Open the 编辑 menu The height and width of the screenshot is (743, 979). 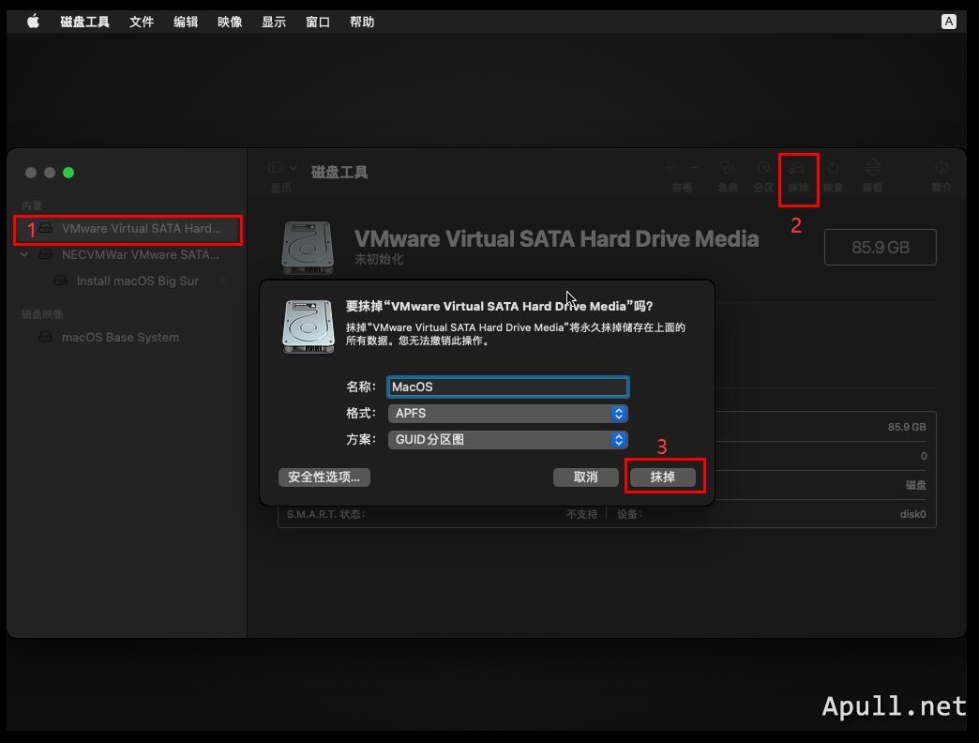pos(186,22)
